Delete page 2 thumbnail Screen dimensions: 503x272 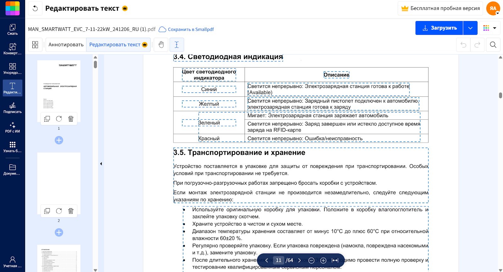[x=71, y=211]
